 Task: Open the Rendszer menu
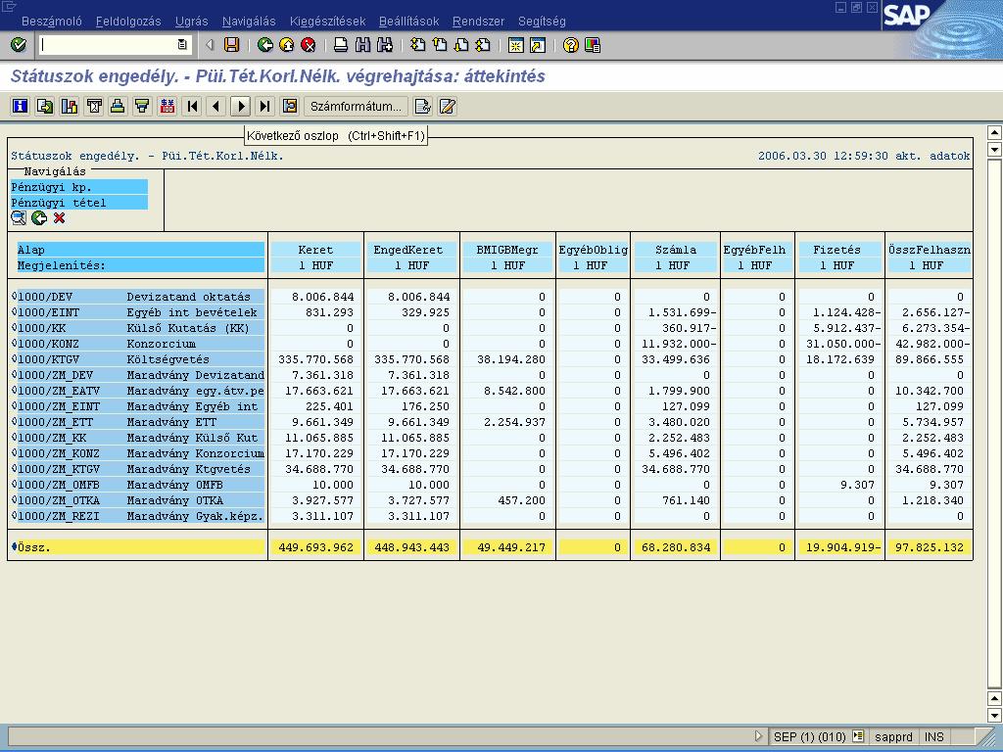pos(478,22)
